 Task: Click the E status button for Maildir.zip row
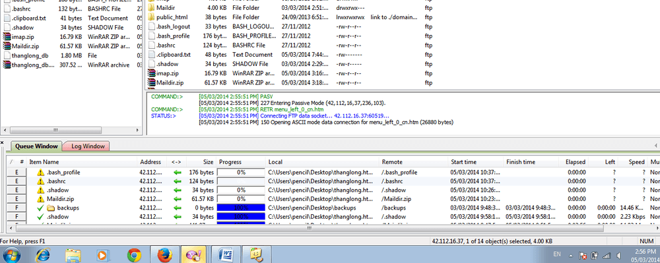[16, 198]
